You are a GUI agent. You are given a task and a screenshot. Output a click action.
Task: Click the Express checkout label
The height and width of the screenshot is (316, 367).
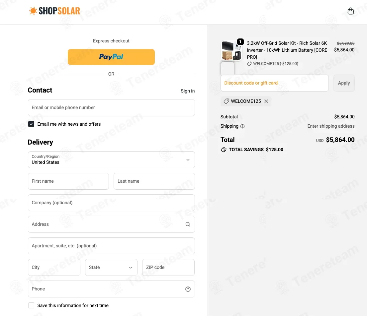[111, 41]
